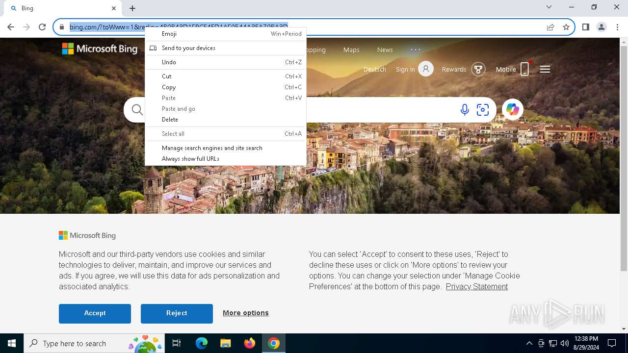Click the Bing search magnifier icon

tap(137, 110)
